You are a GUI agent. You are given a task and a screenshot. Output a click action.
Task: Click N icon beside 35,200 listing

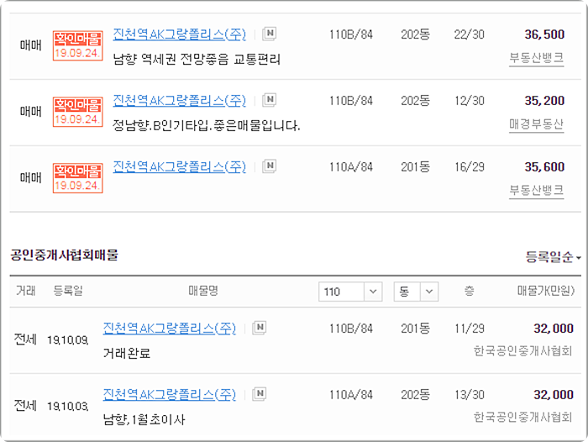(x=270, y=100)
